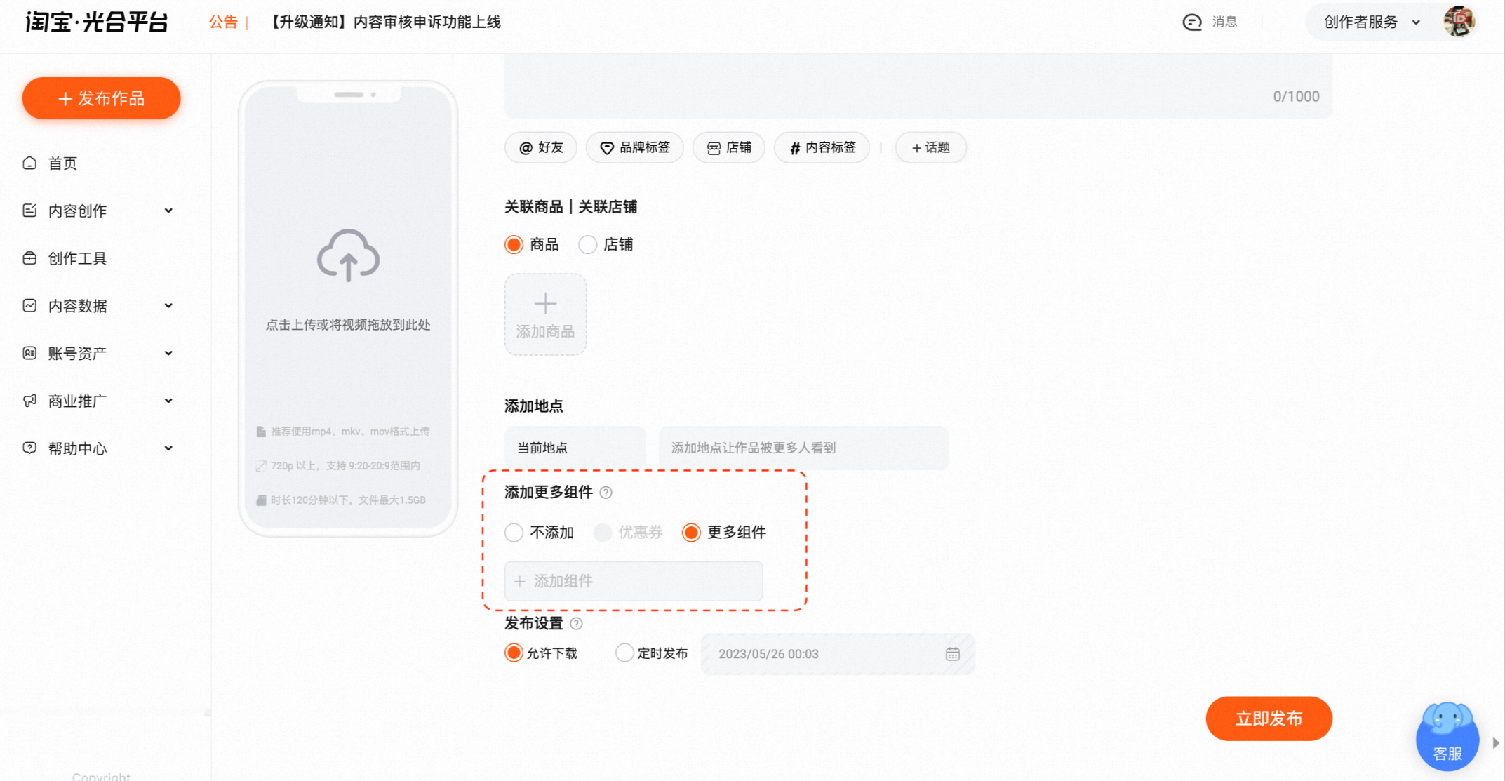Open the 客服 elephant support widget
Image resolution: width=1505 pixels, height=781 pixels.
pyautogui.click(x=1447, y=736)
